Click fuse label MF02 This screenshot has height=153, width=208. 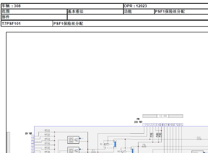click(47, 135)
